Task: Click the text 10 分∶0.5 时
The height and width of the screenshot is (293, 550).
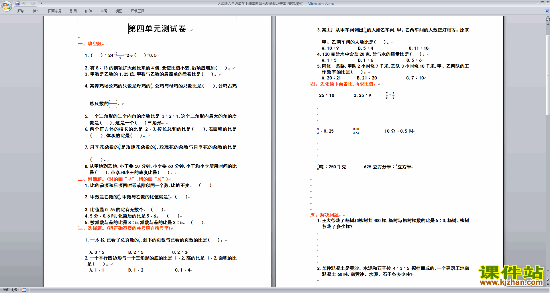Action: coord(399,131)
